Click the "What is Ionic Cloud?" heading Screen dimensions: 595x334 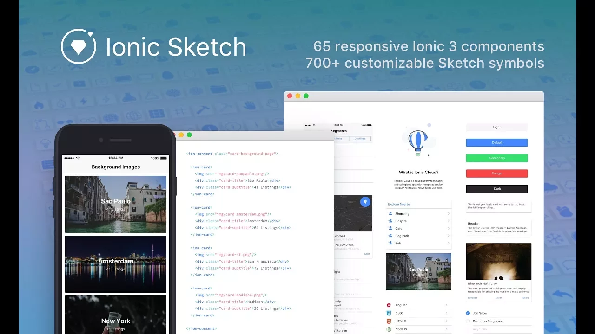[x=418, y=172]
